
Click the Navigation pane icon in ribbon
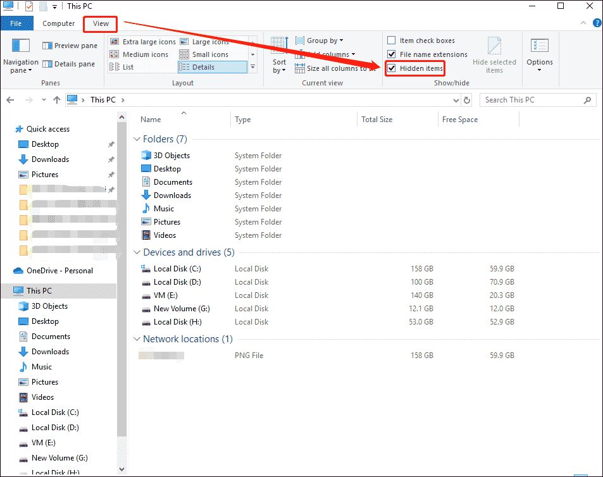click(21, 48)
